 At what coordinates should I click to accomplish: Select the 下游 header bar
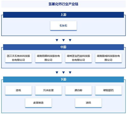coord(63,79)
